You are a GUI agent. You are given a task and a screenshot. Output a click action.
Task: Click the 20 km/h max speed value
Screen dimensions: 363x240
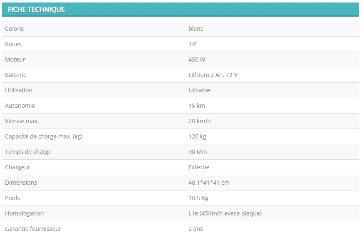pyautogui.click(x=200, y=121)
